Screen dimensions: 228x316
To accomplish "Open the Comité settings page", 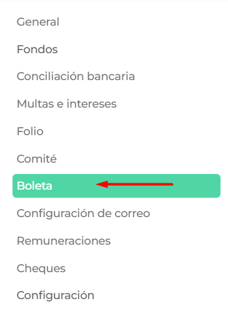I will point(37,159).
